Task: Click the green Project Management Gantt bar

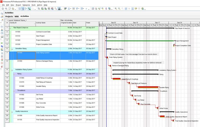Action: click(x=140, y=41)
